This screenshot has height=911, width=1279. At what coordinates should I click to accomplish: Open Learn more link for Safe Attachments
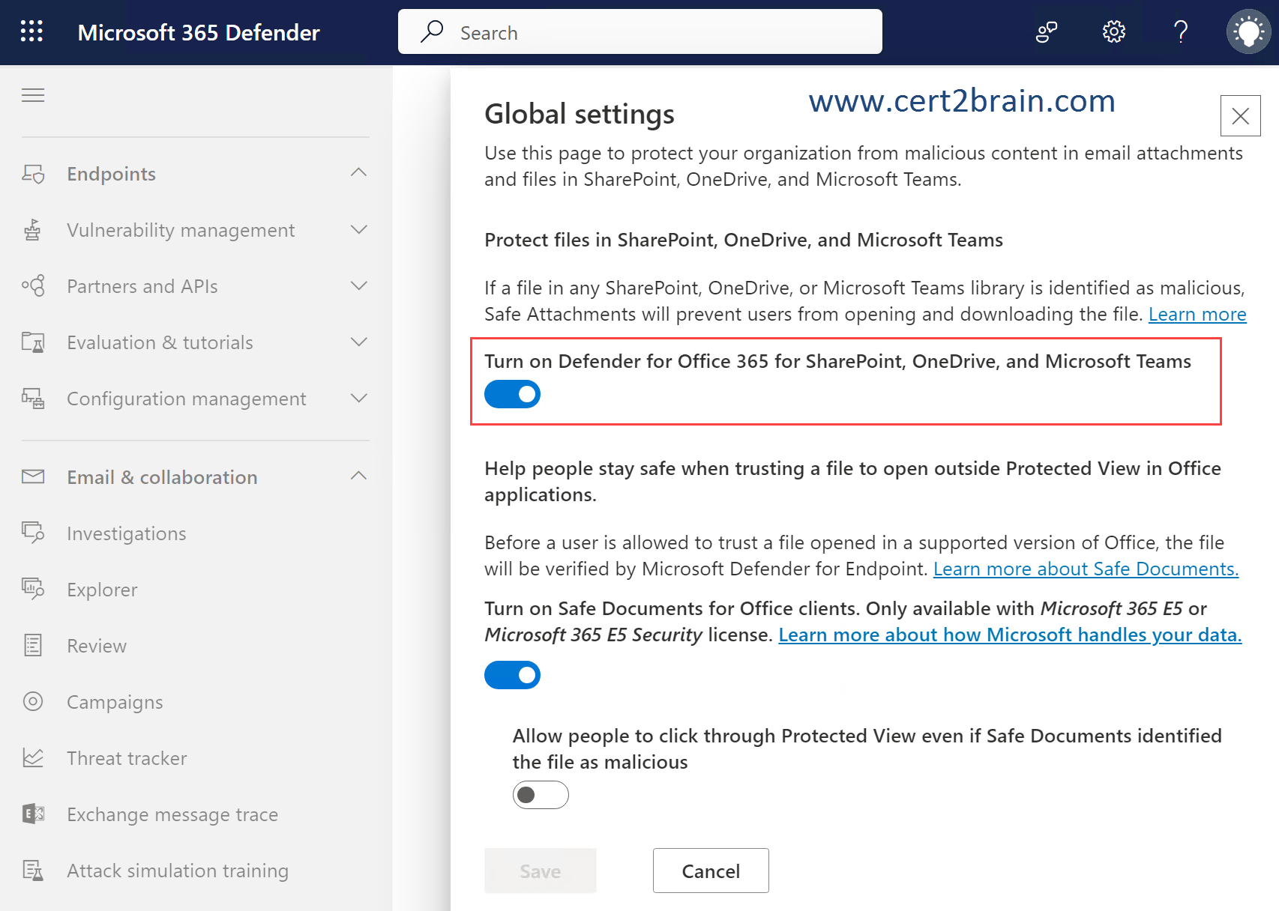point(1197,314)
